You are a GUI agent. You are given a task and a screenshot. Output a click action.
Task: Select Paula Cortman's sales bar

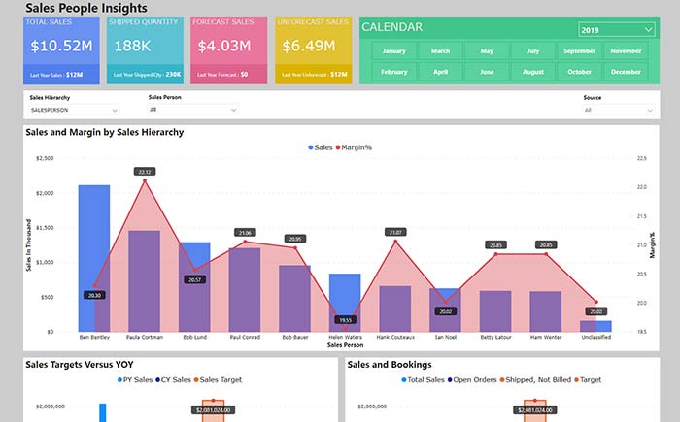[x=145, y=280]
